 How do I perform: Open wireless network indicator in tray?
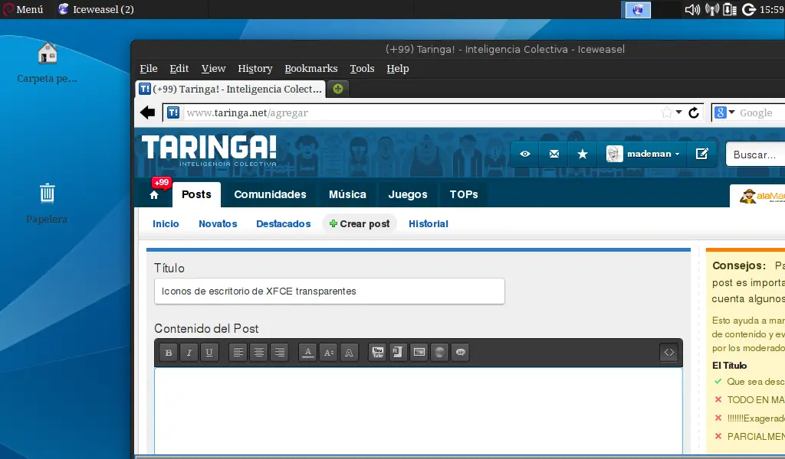click(712, 9)
